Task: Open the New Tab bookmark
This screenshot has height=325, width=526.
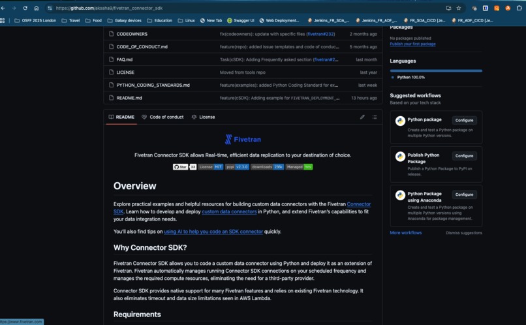Action: 211,20
